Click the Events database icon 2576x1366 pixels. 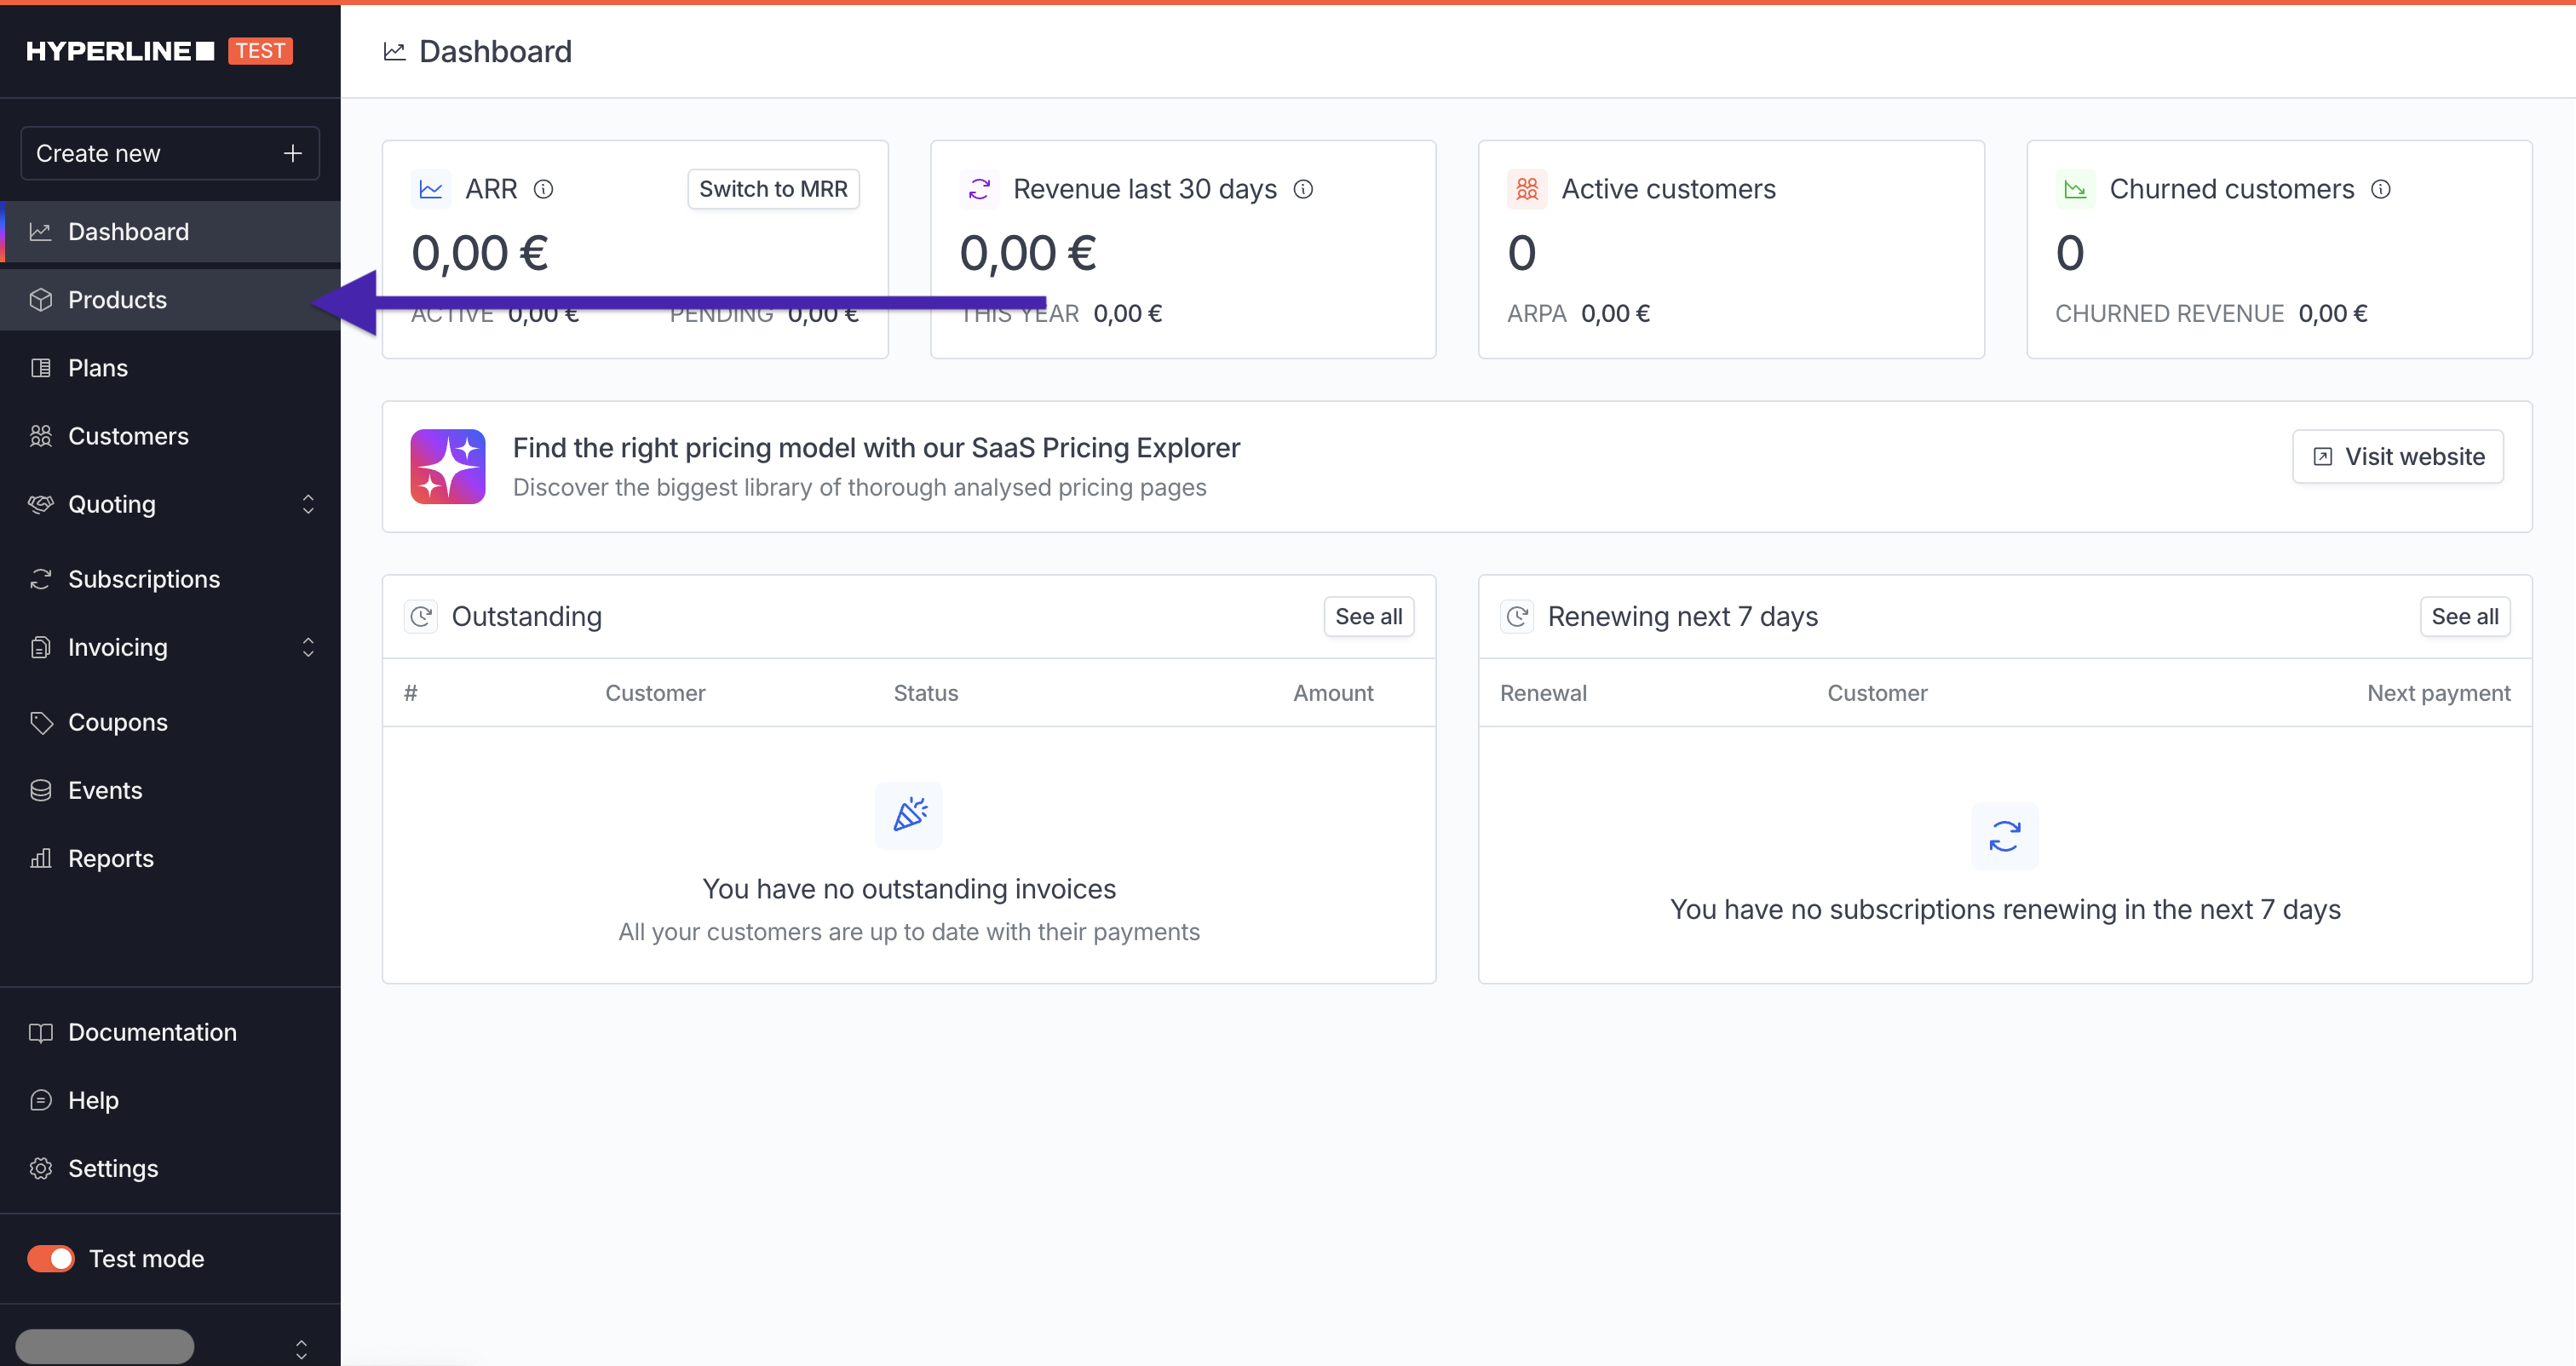pos(41,790)
